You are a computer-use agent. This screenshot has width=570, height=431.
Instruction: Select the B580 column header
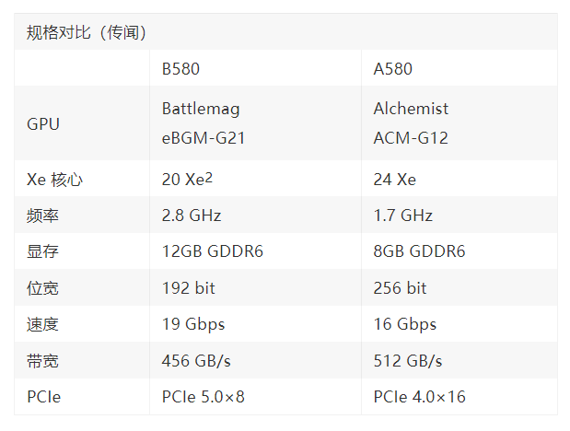click(180, 69)
